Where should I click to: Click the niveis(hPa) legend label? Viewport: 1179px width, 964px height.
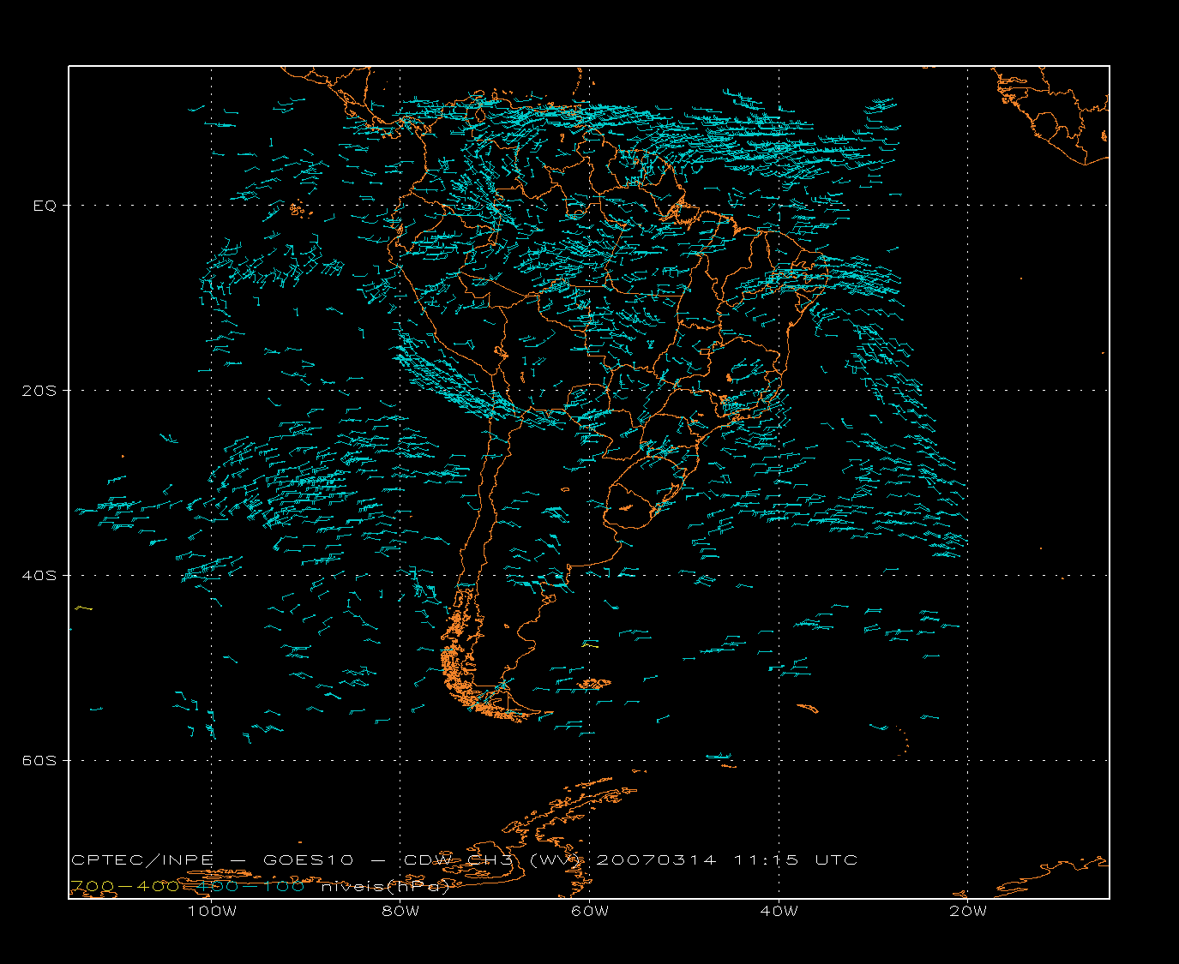[385, 886]
